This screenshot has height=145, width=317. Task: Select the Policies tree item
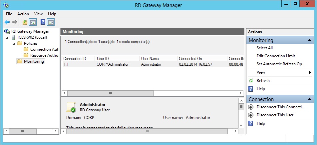pos(31,43)
